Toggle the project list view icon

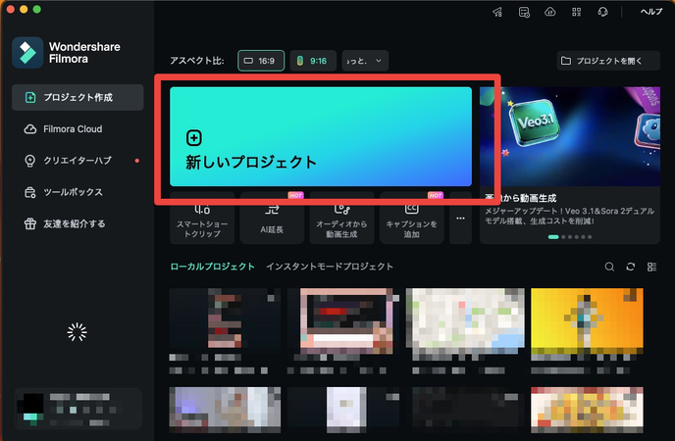pos(651,267)
